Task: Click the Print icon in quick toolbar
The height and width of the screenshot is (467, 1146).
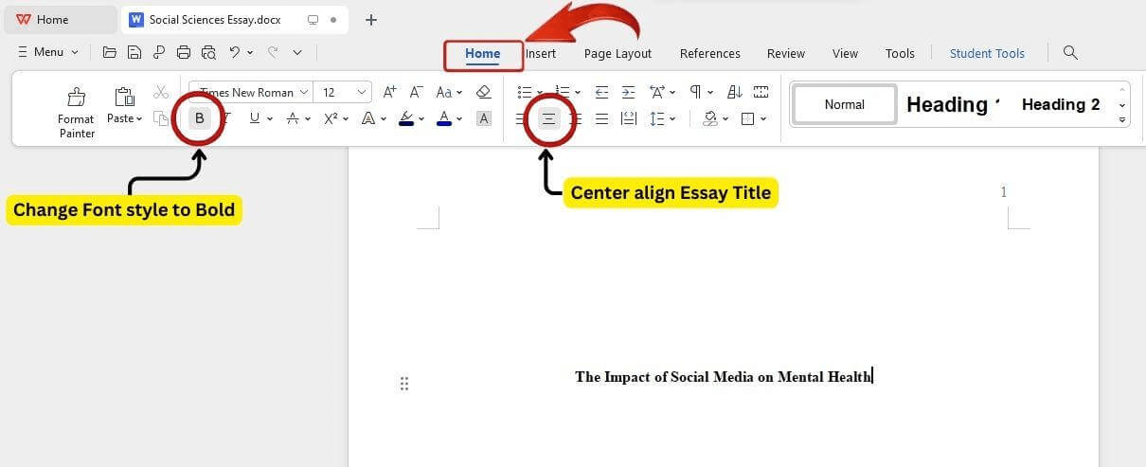Action: coord(184,52)
